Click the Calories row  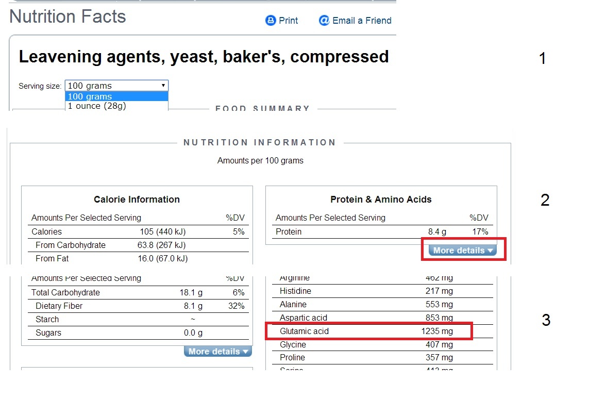(137, 232)
